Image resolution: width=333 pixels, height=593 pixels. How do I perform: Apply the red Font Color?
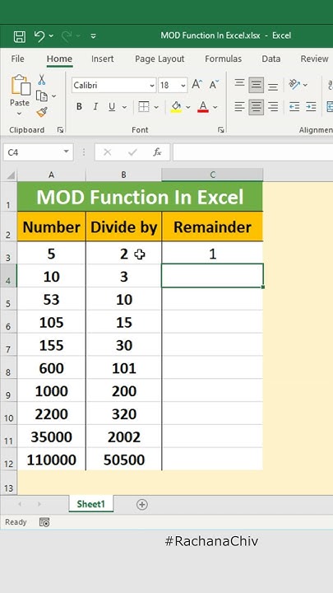coord(203,107)
